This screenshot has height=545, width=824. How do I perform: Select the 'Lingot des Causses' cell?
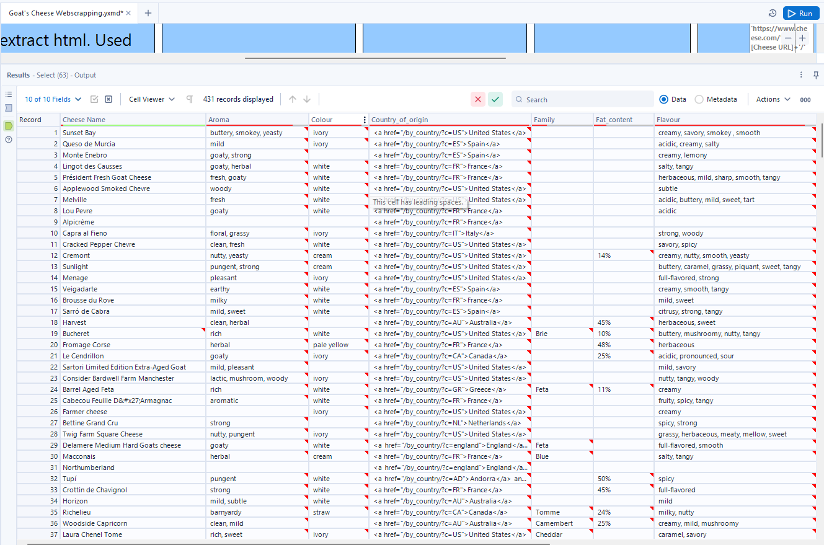133,166
